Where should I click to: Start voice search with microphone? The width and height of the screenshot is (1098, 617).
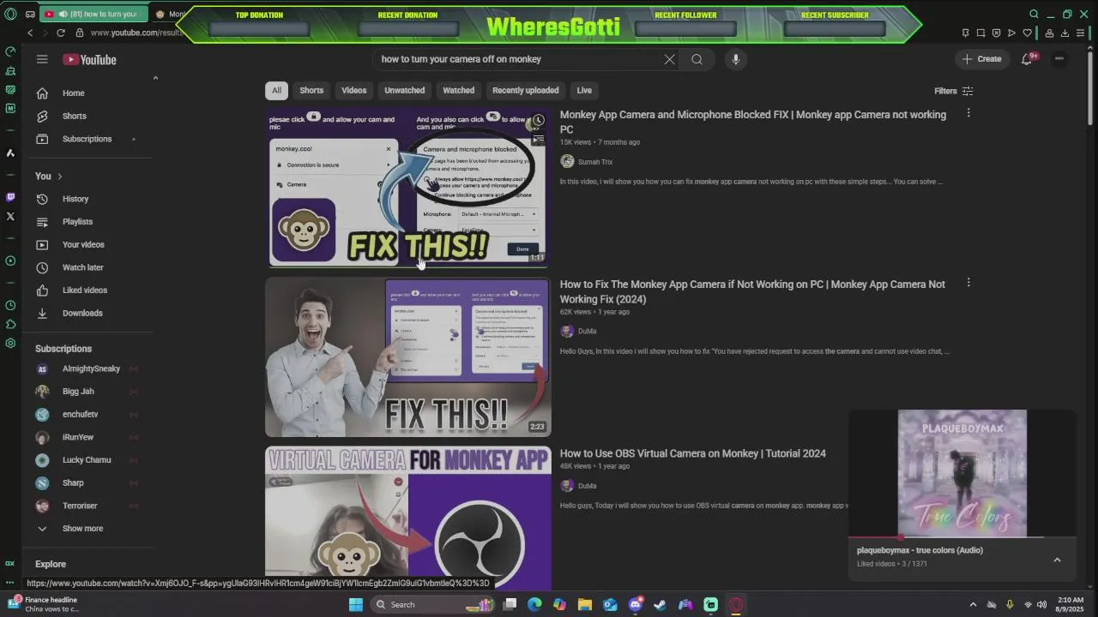click(x=735, y=59)
